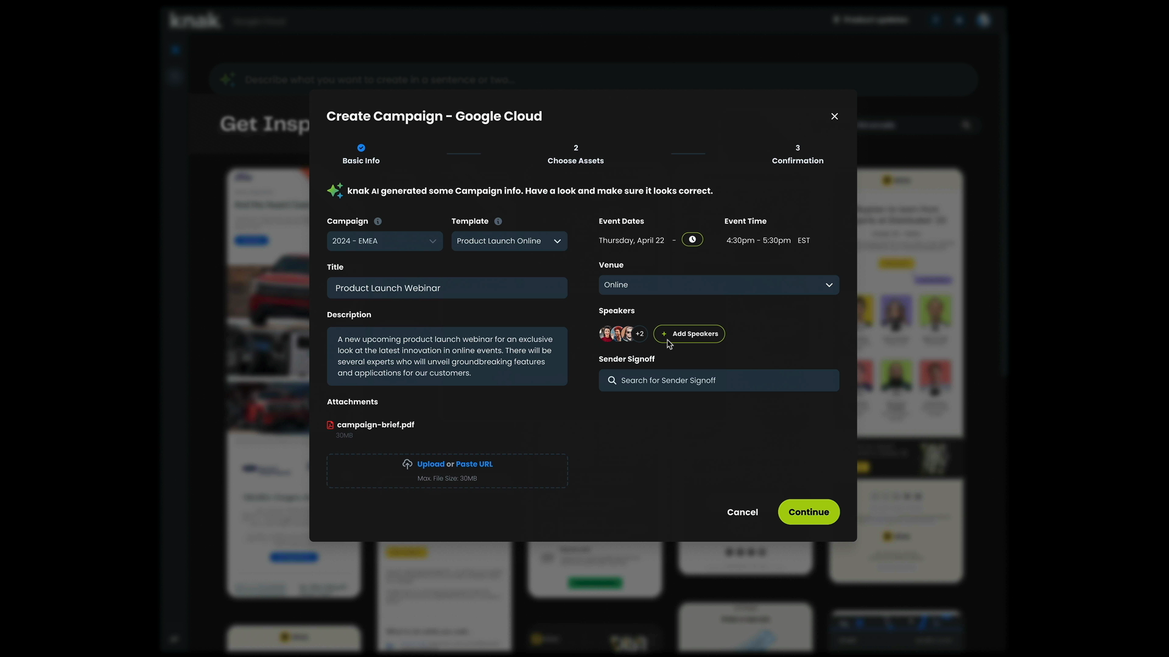Click the +2 additional speakers badge

(x=639, y=334)
